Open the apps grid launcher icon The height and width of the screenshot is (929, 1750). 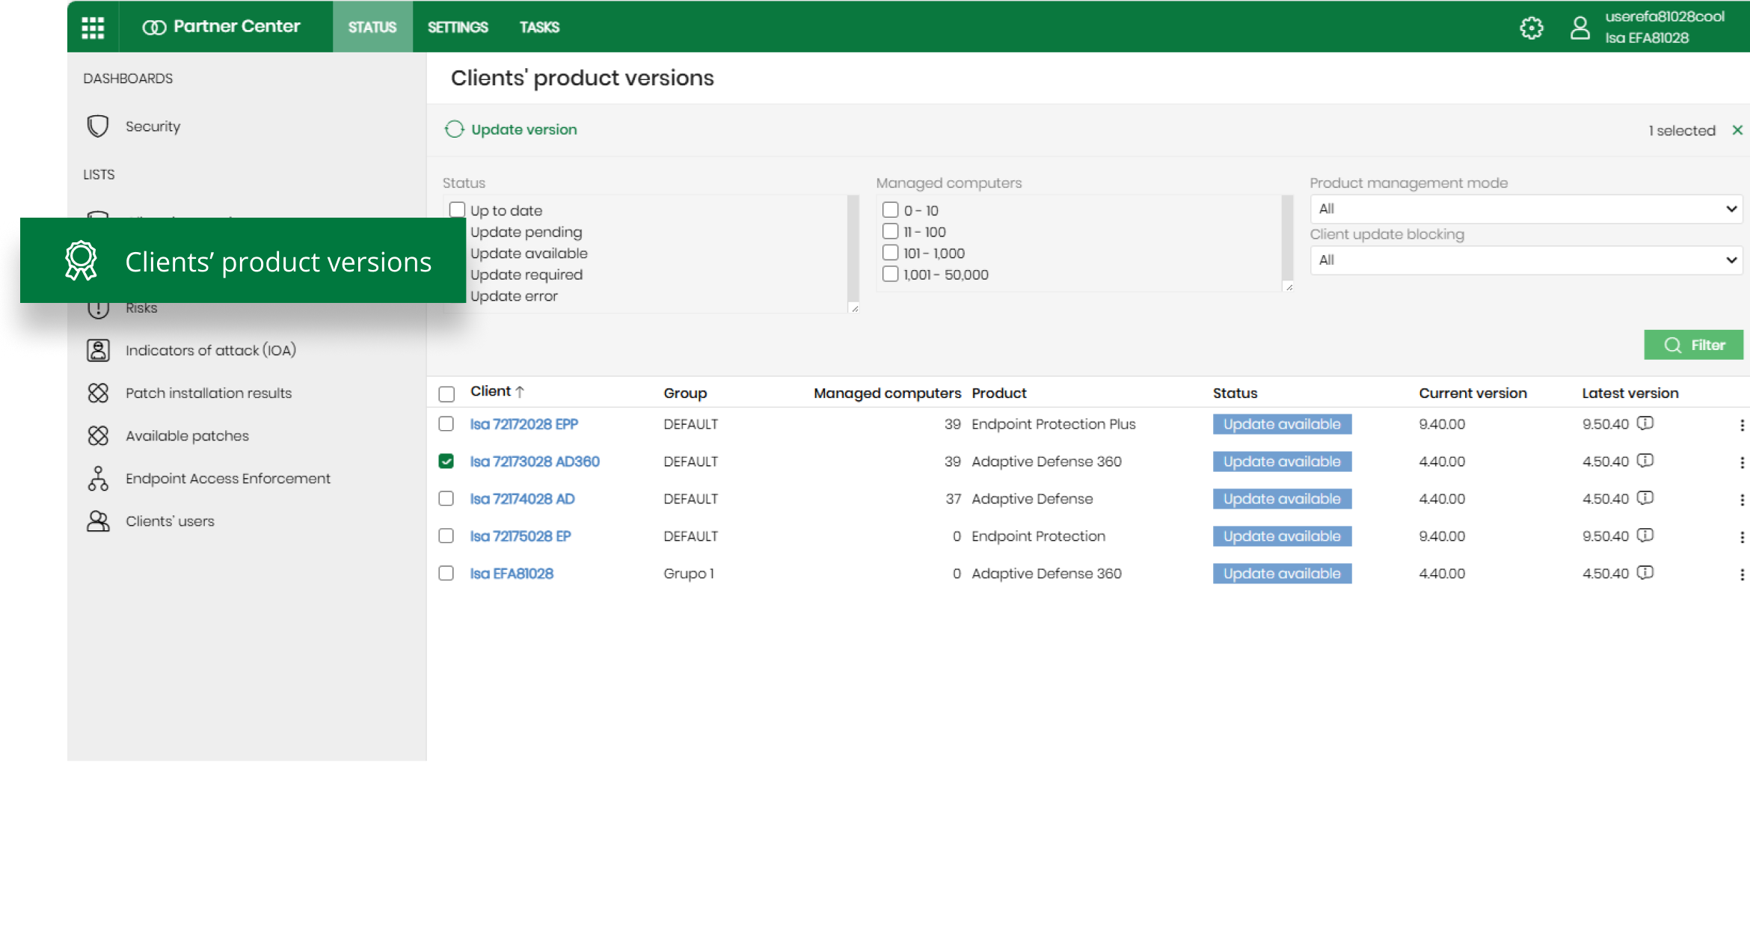[93, 28]
